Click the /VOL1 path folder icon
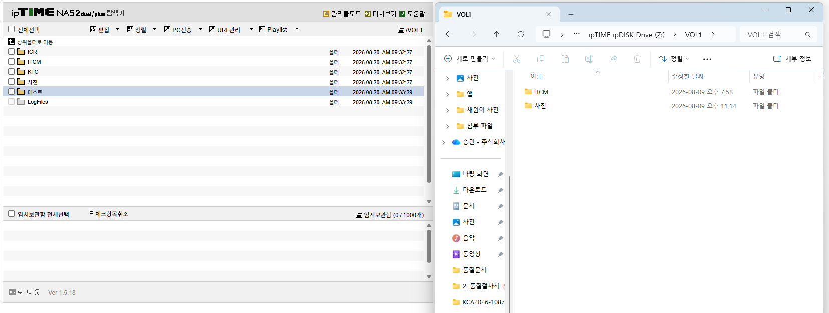 (x=401, y=30)
